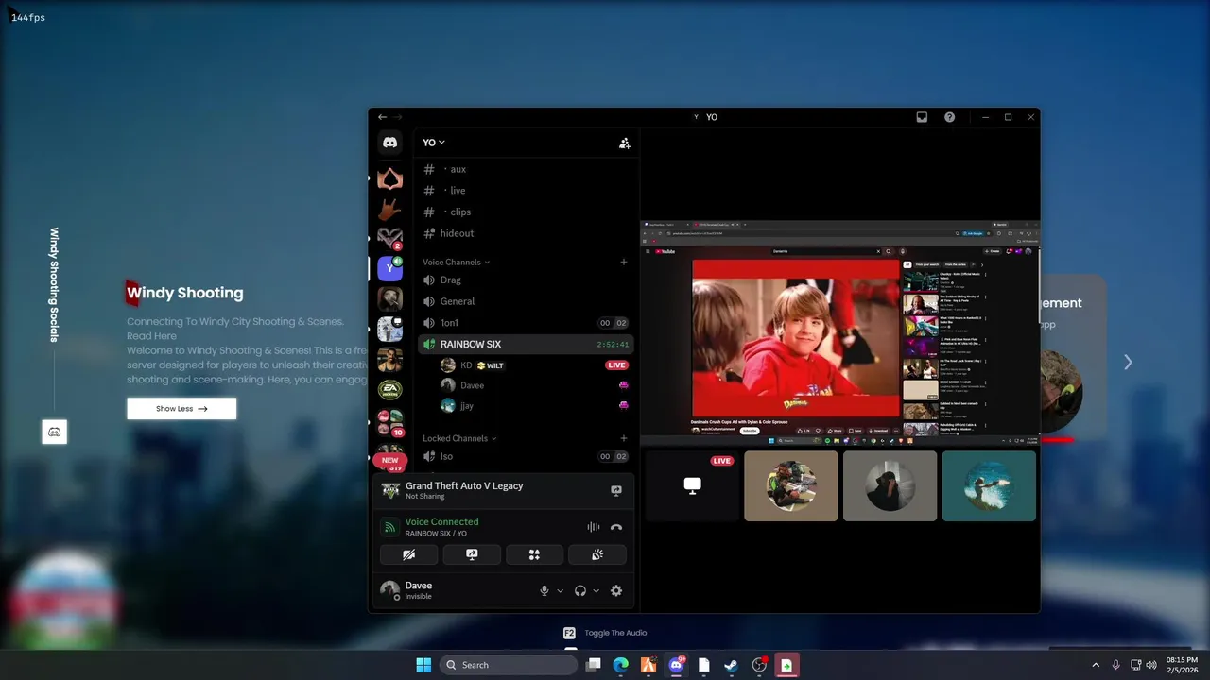Open the clips text channel
Image resolution: width=1210 pixels, height=680 pixels.
pos(526,212)
